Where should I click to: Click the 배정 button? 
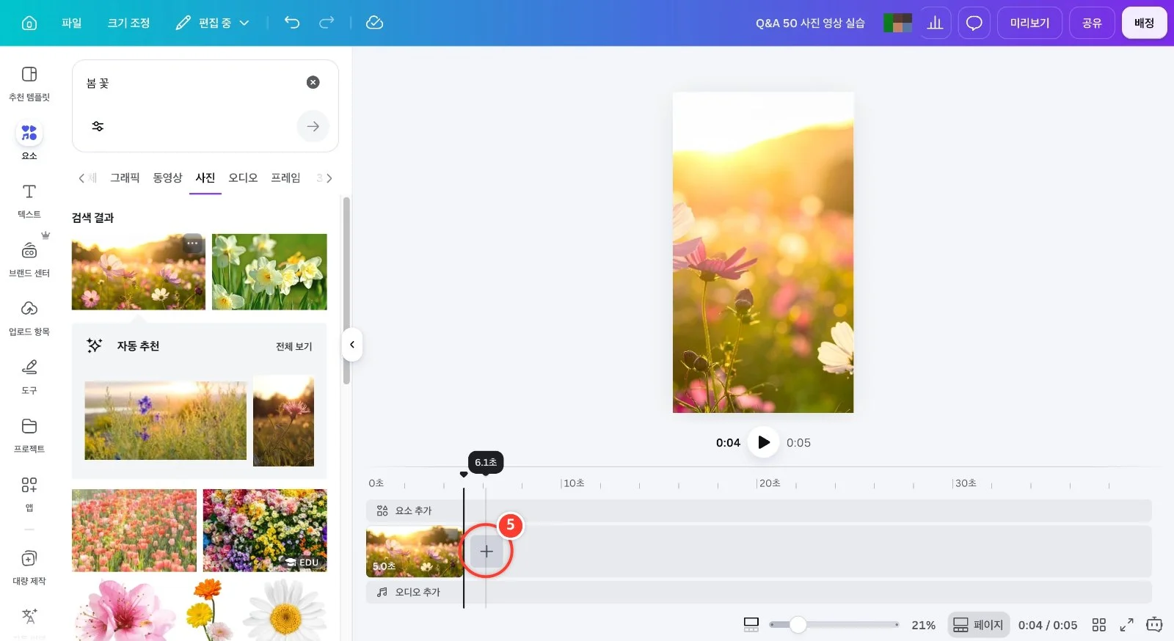click(x=1144, y=23)
